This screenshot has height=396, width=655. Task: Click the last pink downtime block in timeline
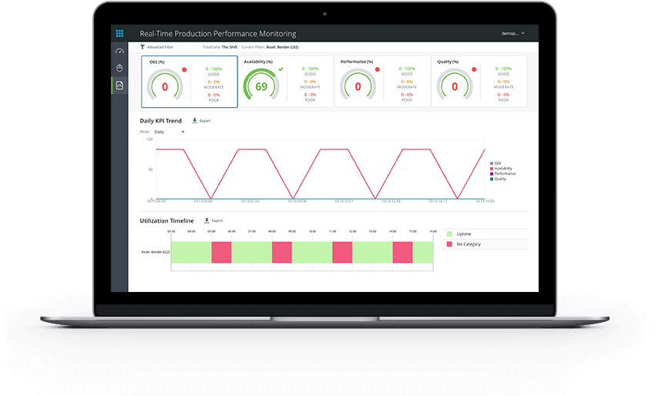403,252
